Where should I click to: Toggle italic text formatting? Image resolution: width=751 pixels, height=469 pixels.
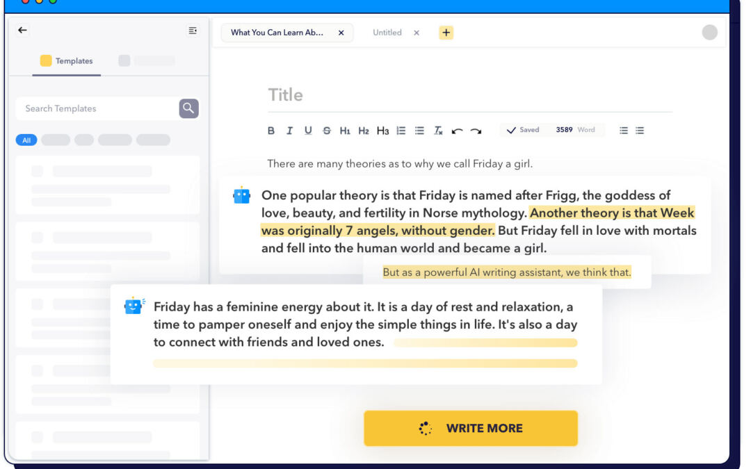click(289, 131)
